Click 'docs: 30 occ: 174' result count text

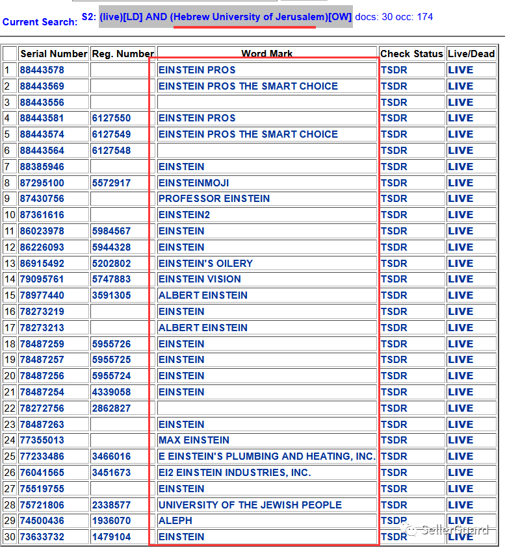click(x=394, y=17)
